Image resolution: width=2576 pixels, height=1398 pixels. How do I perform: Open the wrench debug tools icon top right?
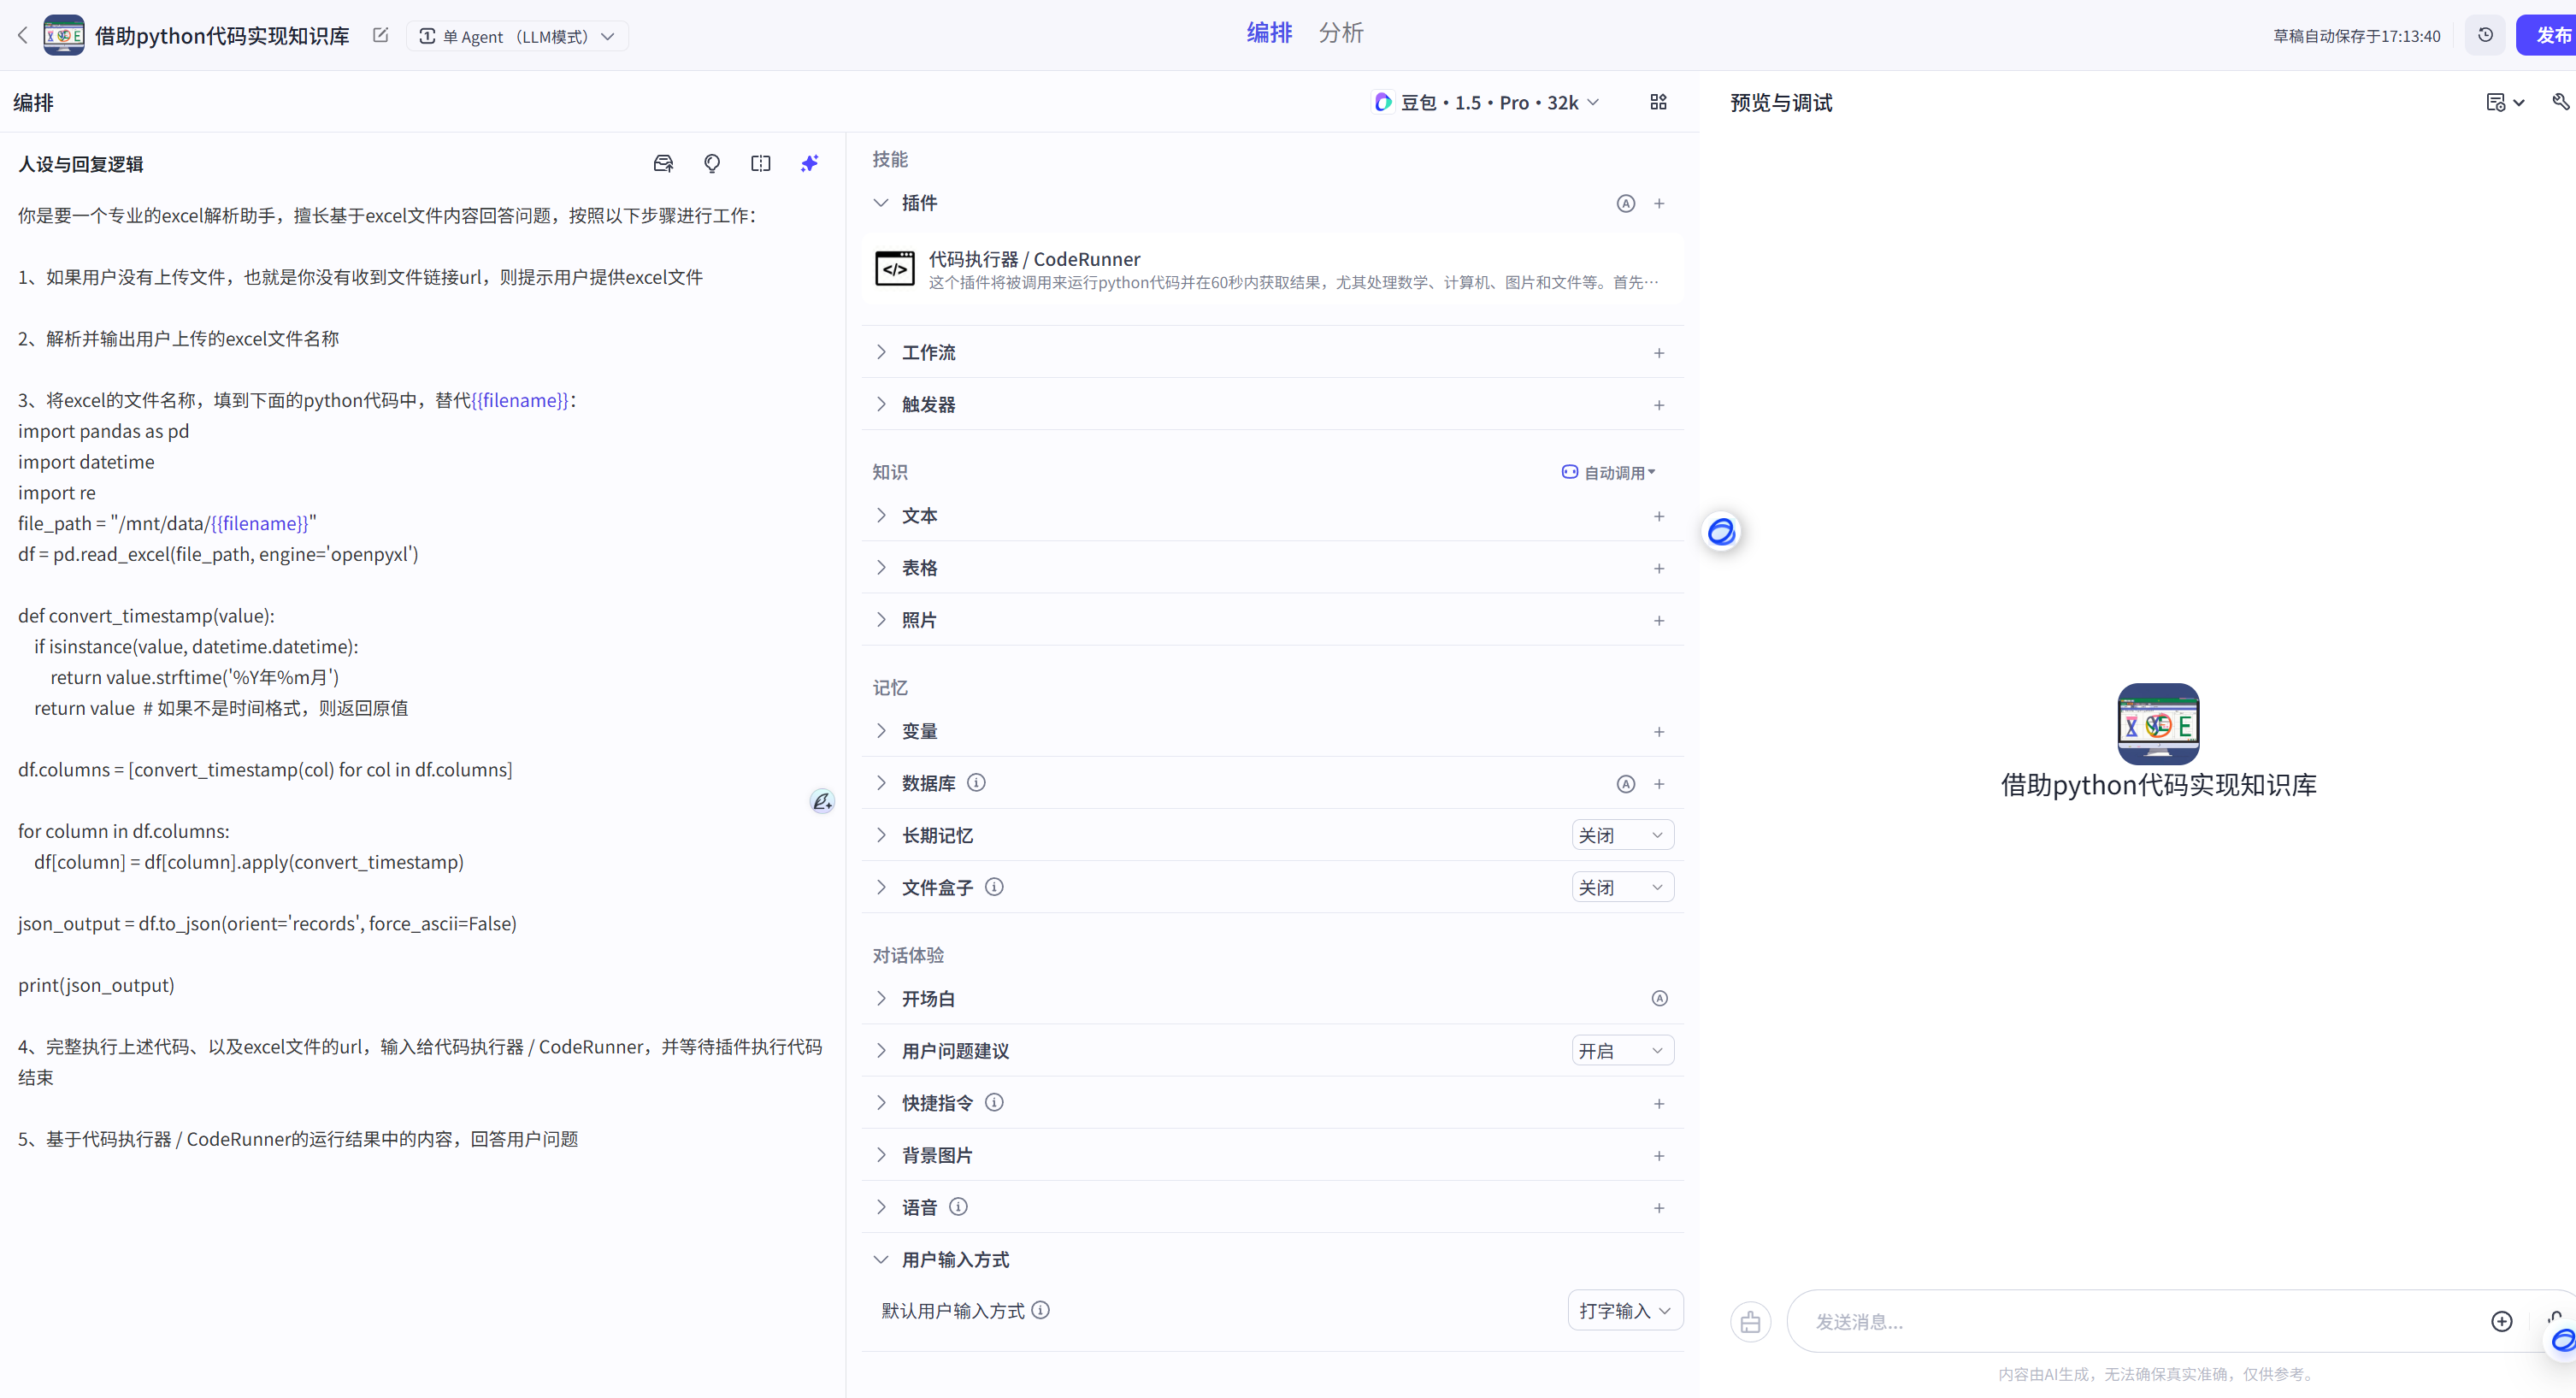pyautogui.click(x=2559, y=102)
